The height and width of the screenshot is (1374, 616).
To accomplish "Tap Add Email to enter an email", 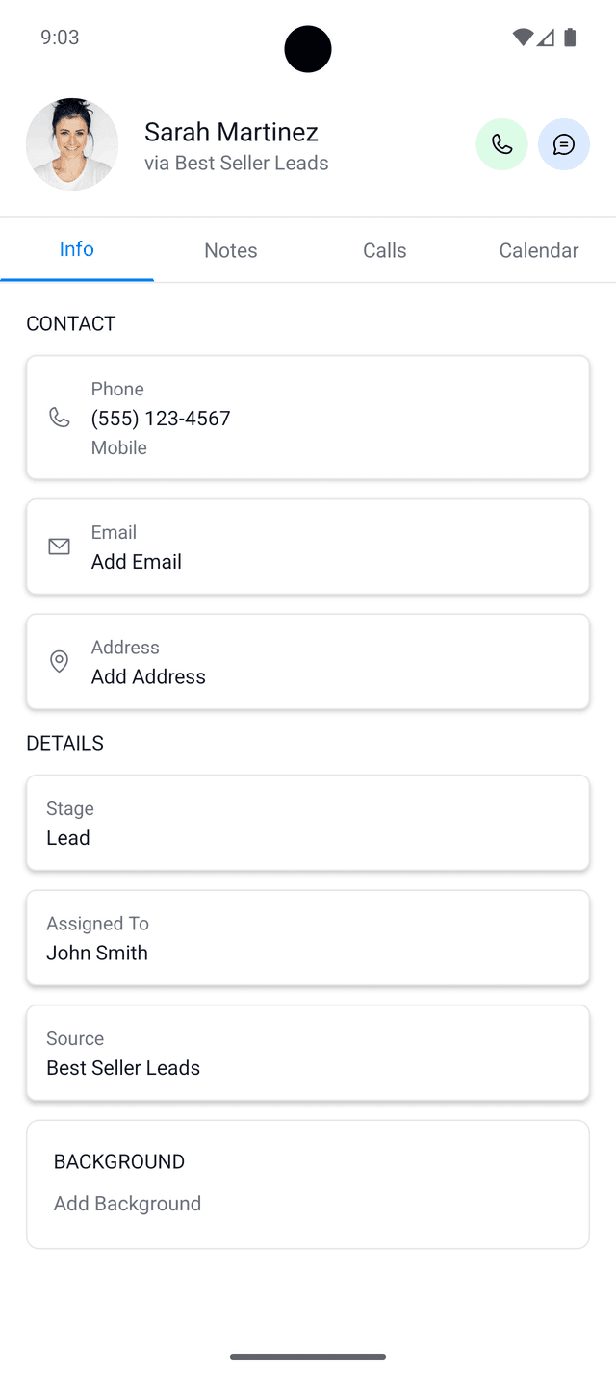I will click(136, 561).
